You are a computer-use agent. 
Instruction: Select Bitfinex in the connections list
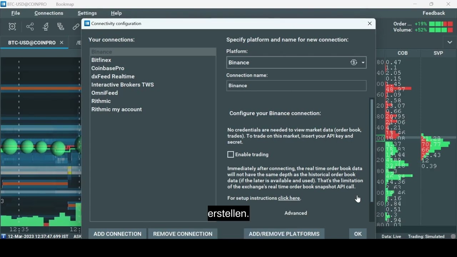click(x=153, y=60)
